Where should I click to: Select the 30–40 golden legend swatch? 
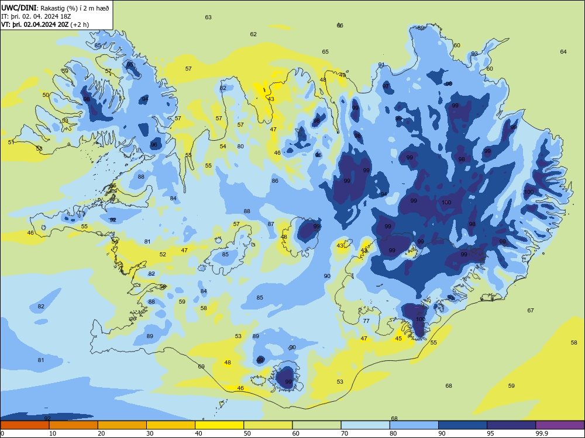click(x=170, y=425)
